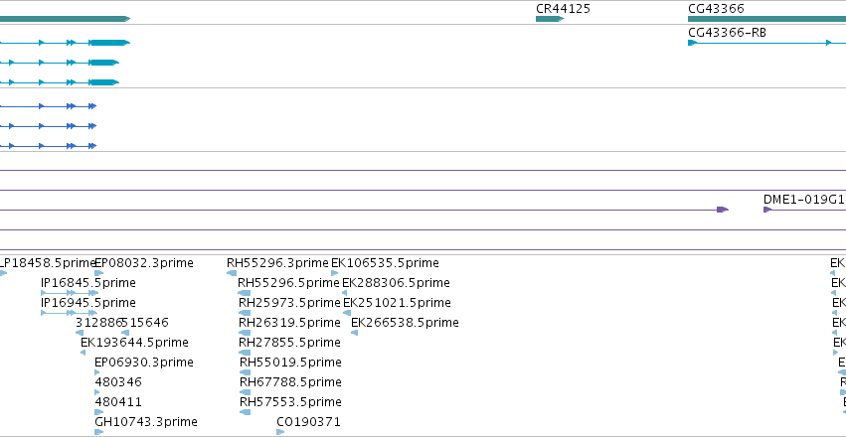Click the RH57553.5prime EST glyph
Screen dimensions: 846x437
[245, 412]
